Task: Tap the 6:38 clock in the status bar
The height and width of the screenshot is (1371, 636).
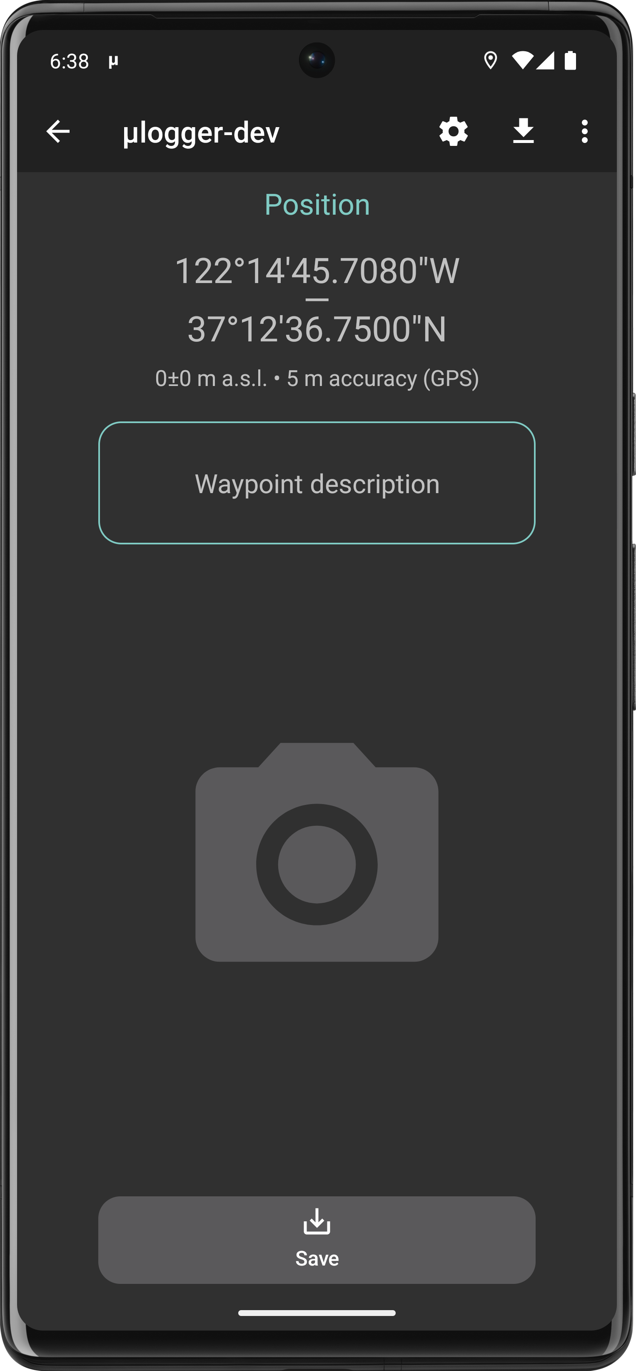Action: 69,62
